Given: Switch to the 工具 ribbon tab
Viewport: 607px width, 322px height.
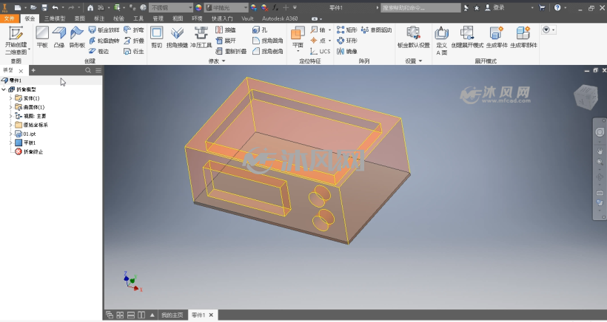Looking at the screenshot, I should click(138, 18).
